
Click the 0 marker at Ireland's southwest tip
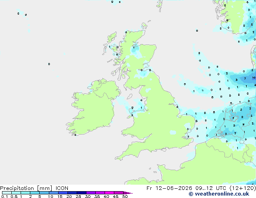[x=75, y=135]
